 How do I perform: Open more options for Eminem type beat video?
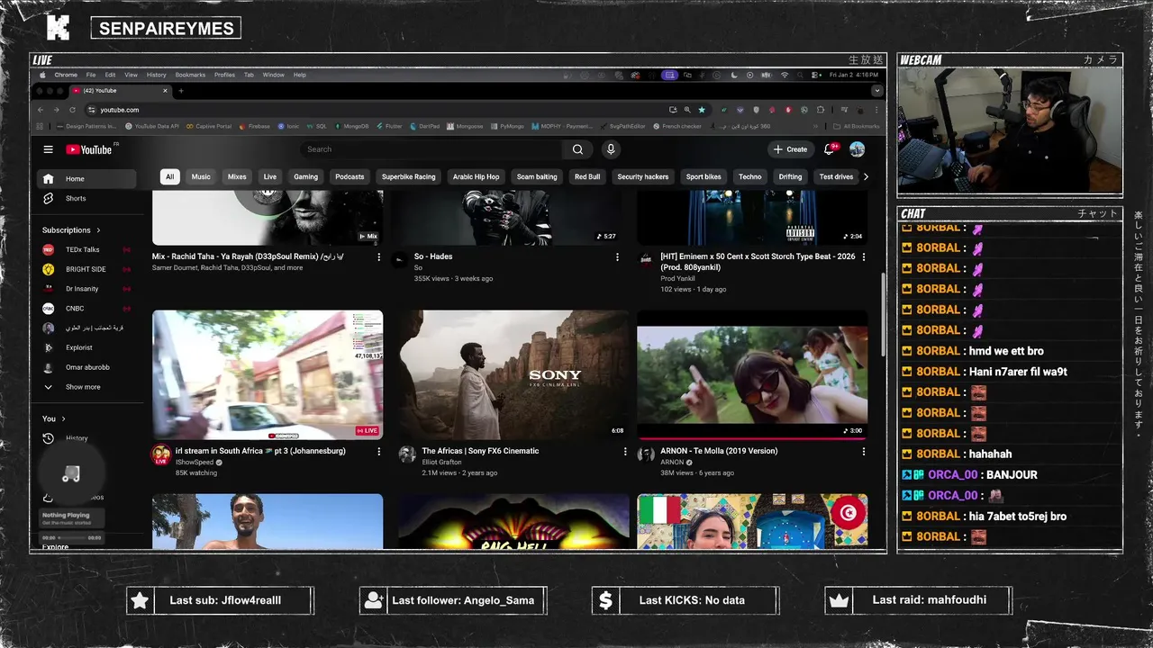863,256
